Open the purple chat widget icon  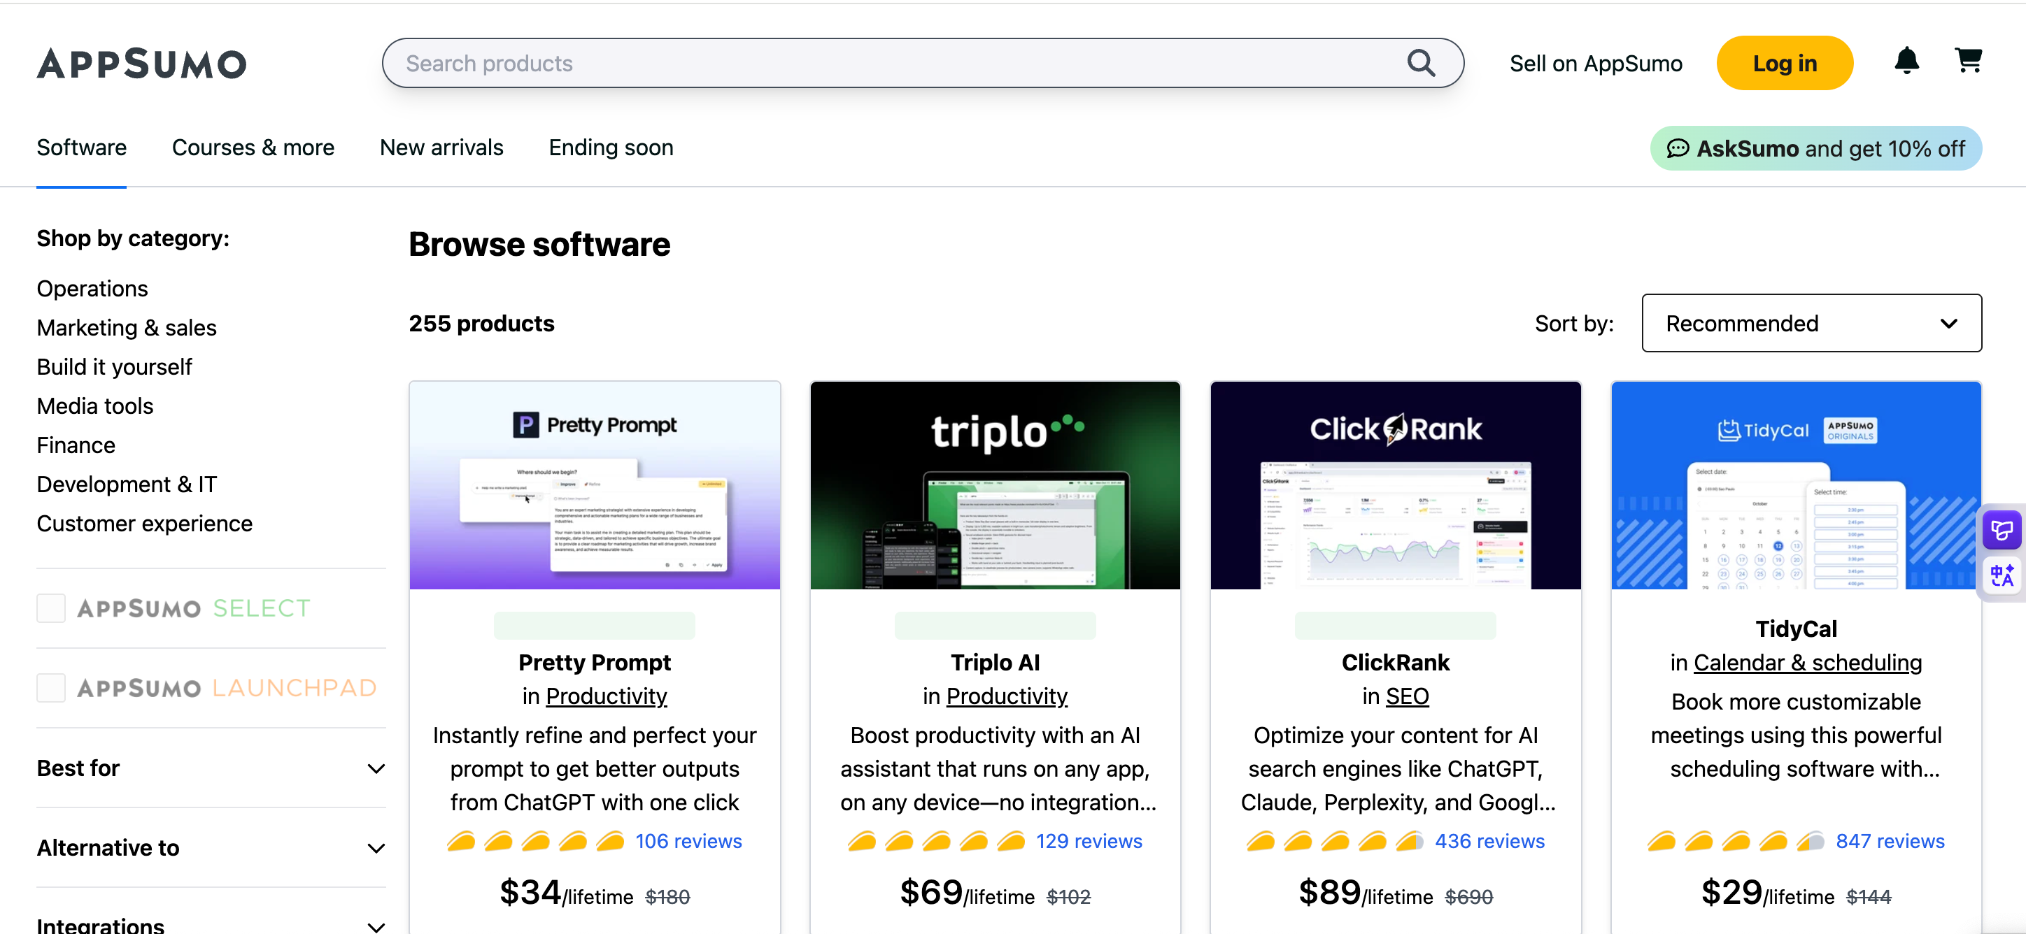[2002, 530]
